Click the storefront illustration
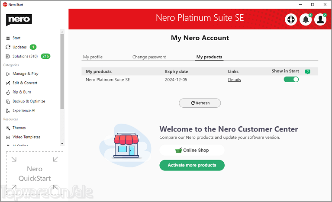Screen dimensions: 332x202 tap(126, 145)
